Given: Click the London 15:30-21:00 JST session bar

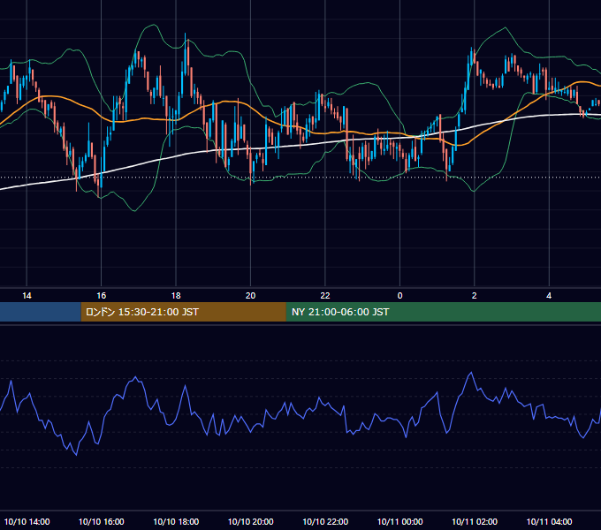Looking at the screenshot, I should coord(183,312).
